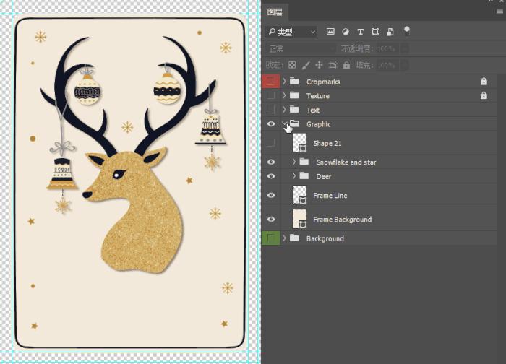Toggle the layer filter on/off switch
506x364 pixels.
pyautogui.click(x=406, y=30)
